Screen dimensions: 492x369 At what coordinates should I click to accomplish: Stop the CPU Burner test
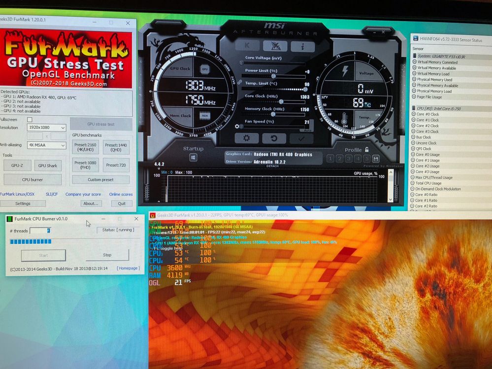click(x=107, y=255)
